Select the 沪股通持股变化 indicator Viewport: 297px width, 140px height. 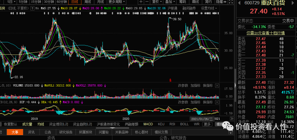click(x=108, y=124)
